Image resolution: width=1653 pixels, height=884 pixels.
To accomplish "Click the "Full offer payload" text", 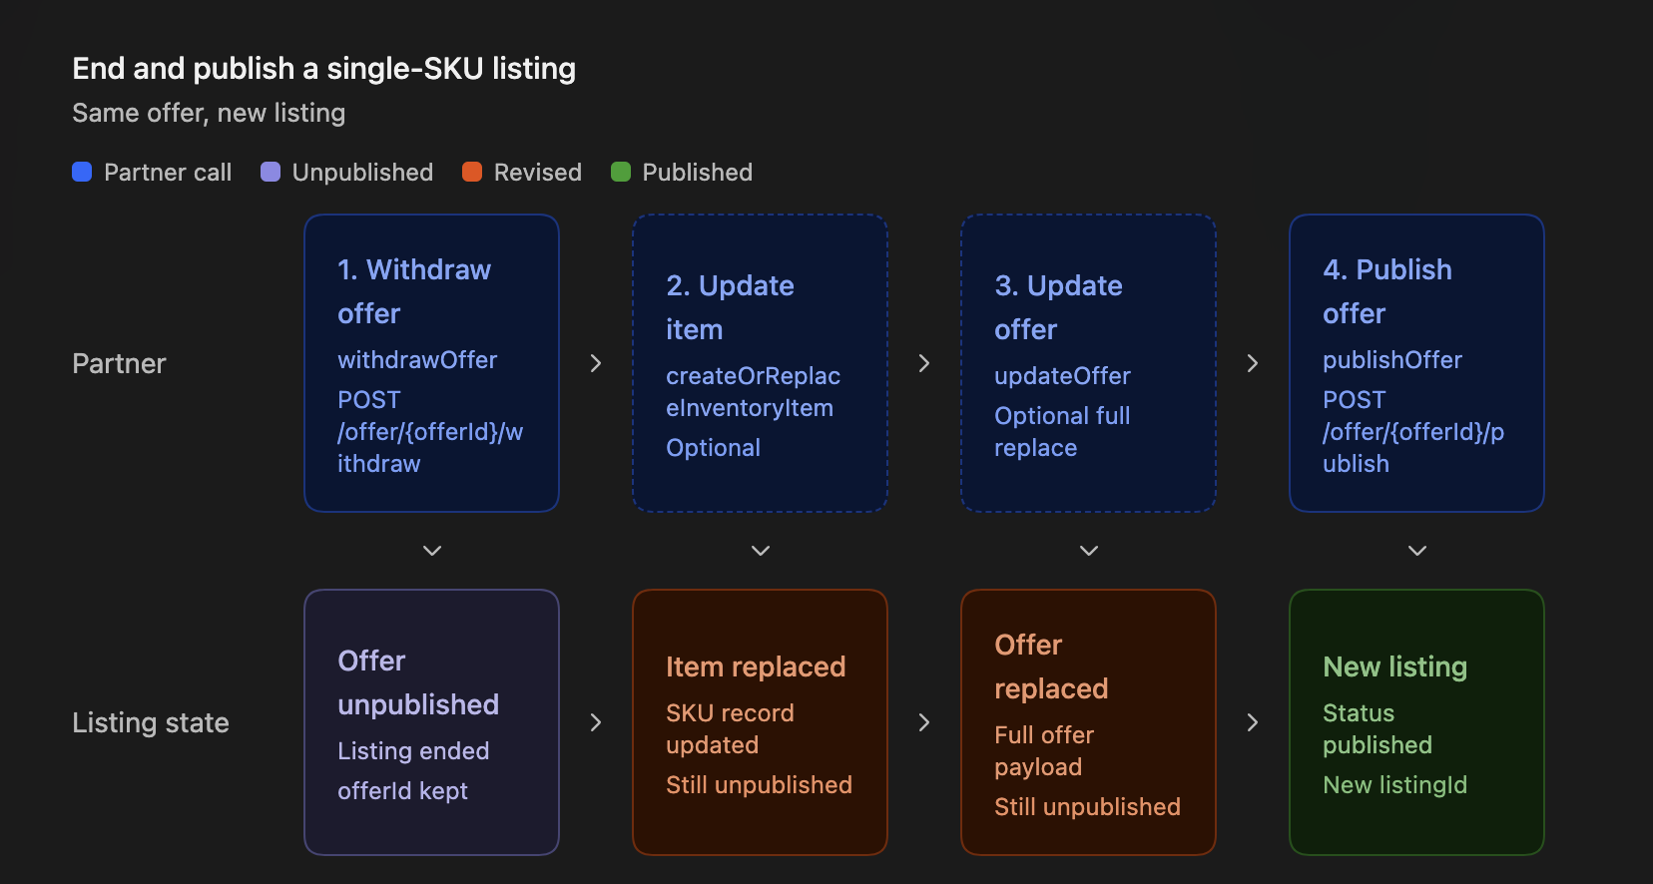I will click(1044, 751).
